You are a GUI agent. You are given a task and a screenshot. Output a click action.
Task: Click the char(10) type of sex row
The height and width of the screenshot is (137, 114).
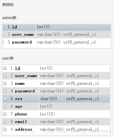tap(48, 99)
